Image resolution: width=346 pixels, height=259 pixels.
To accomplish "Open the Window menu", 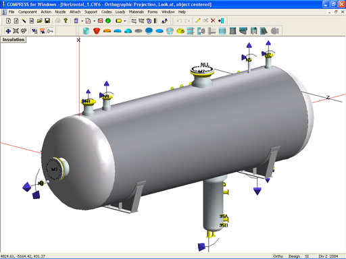I will (x=168, y=12).
